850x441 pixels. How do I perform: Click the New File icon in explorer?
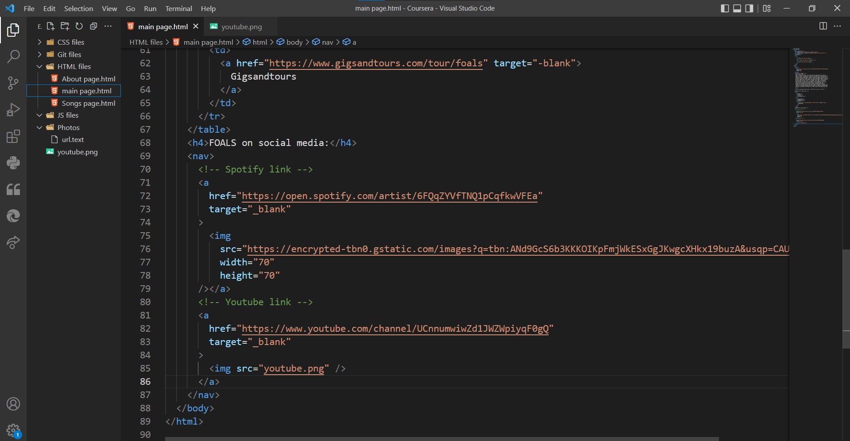pyautogui.click(x=50, y=27)
